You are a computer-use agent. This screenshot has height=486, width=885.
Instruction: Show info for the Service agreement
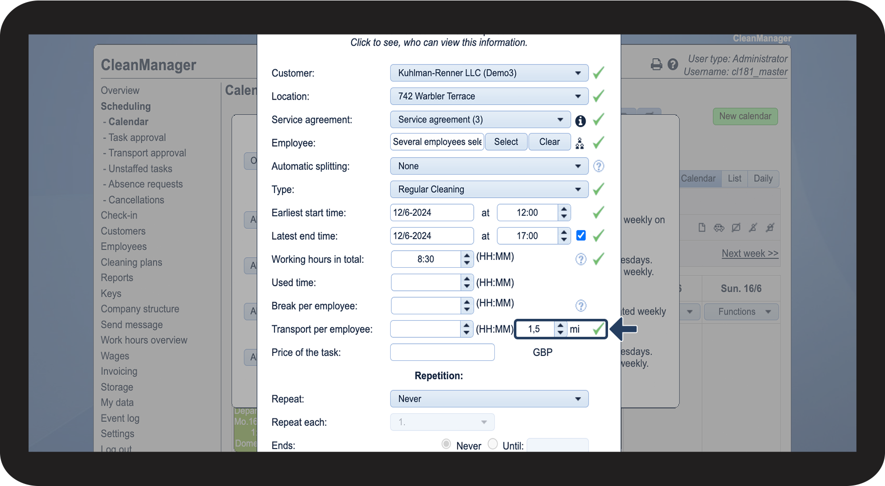coord(580,121)
